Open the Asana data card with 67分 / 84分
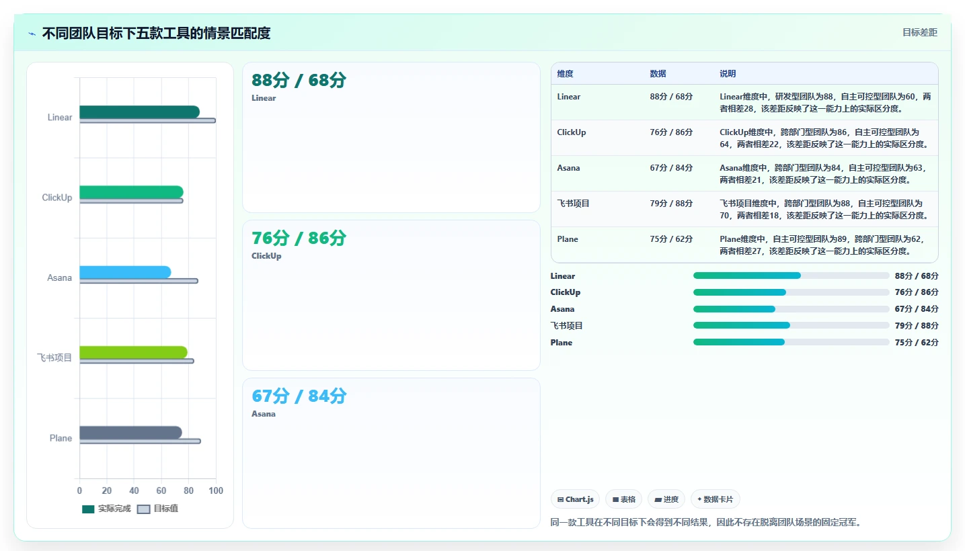 pos(391,454)
